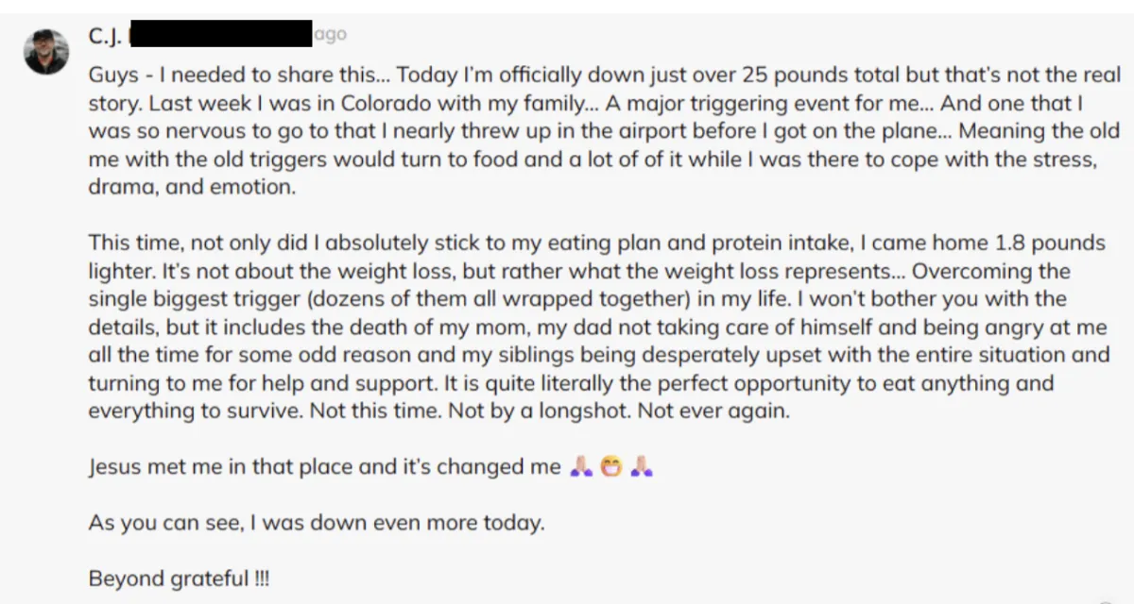Click the last praying hands emoji
Image resolution: width=1134 pixels, height=604 pixels.
click(642, 466)
